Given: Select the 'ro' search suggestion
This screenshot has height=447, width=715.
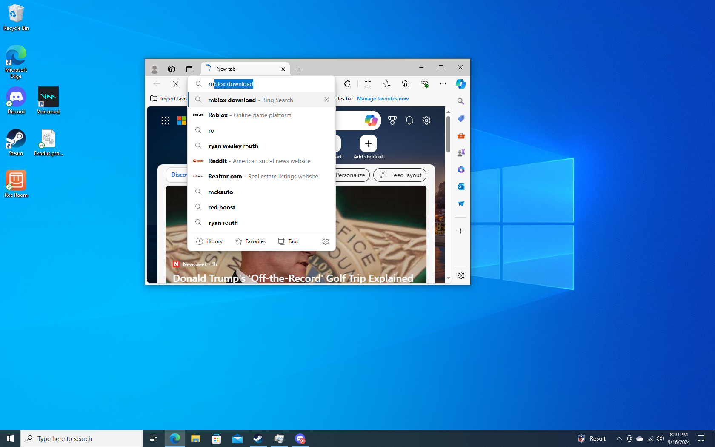Looking at the screenshot, I should 261,131.
